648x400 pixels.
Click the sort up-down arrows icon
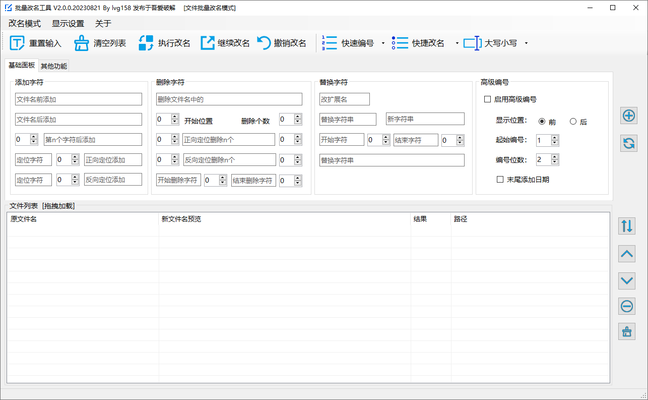coord(627,226)
